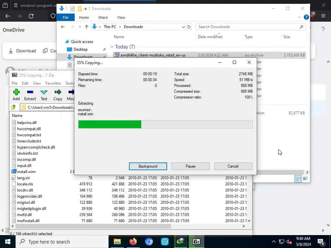Click the taskbar search box

pos(62,242)
